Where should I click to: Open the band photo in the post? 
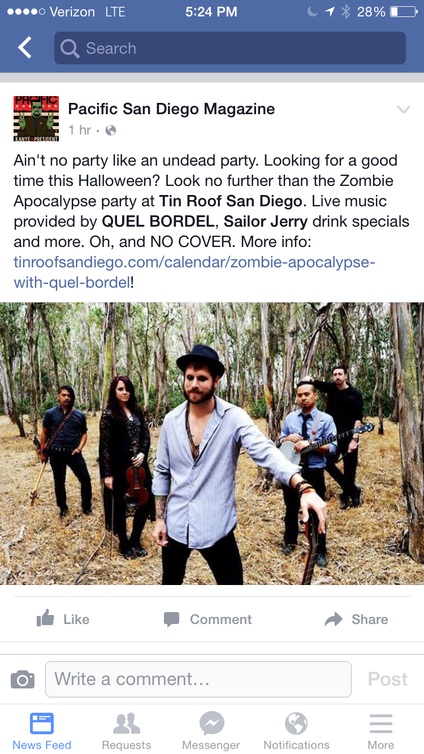coord(212,444)
